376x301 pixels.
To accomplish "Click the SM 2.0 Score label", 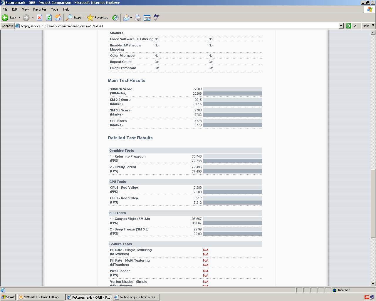I will pos(120,100).
